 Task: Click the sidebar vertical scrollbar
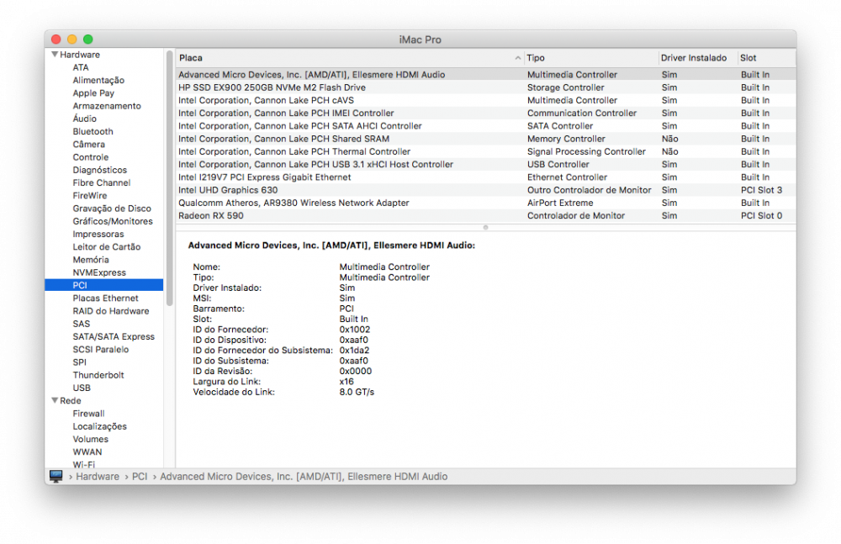point(170,178)
